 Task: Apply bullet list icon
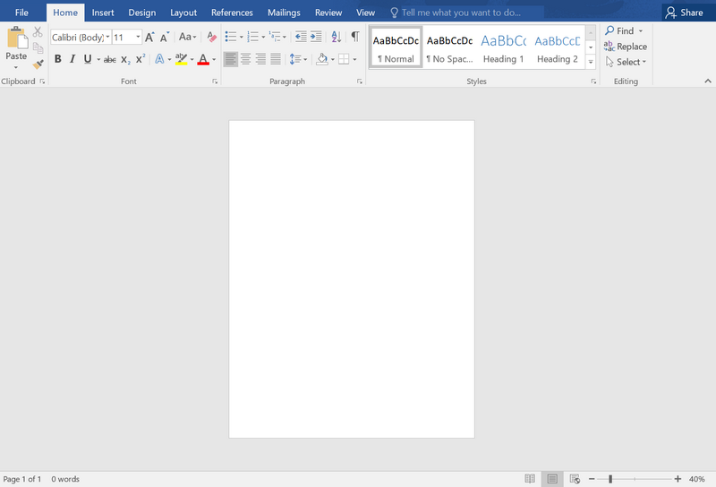(231, 37)
